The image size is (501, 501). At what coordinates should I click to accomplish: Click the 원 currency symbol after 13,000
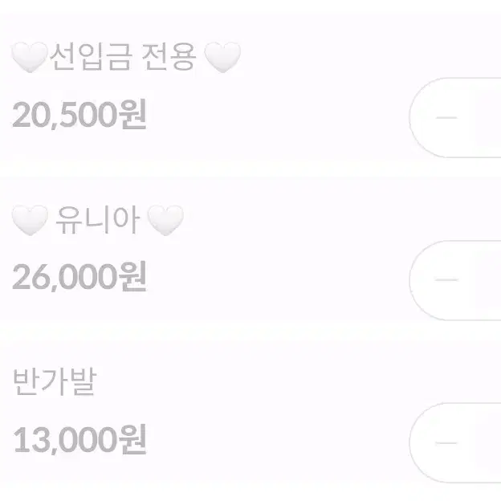(132, 439)
